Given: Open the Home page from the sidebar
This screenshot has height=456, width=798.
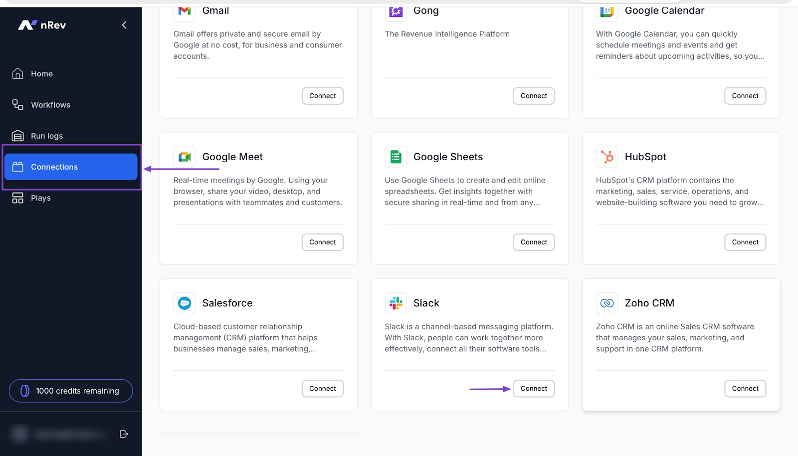Looking at the screenshot, I should click(41, 73).
